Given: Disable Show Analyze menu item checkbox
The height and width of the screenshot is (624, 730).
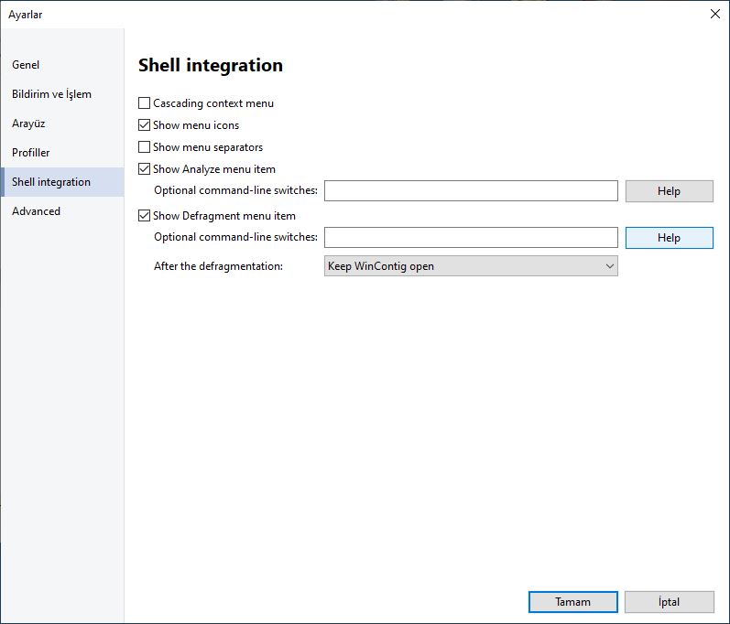Looking at the screenshot, I should [x=145, y=168].
